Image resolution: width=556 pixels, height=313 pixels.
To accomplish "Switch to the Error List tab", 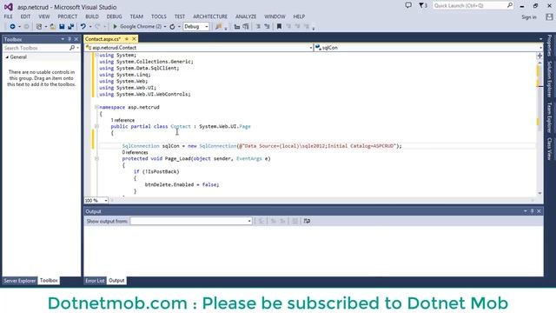I will 95,281.
